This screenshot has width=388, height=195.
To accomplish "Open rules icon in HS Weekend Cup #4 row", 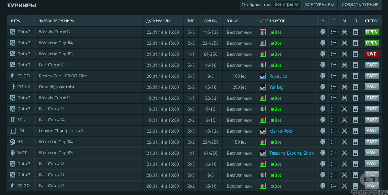I will point(355,142).
